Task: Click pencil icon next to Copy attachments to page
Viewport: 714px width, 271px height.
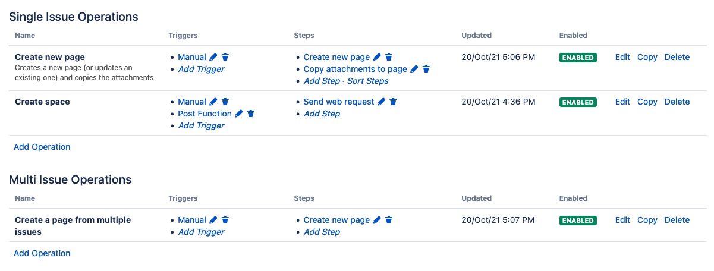Action: pyautogui.click(x=414, y=70)
